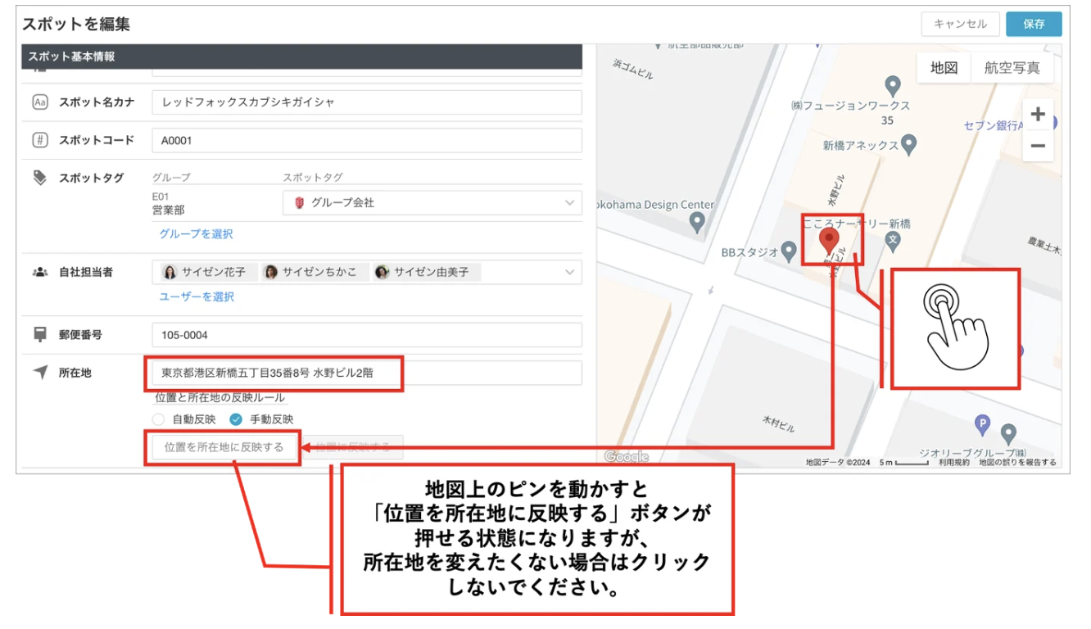Click the スポットコード field with A0001
The height and width of the screenshot is (629, 1091).
(x=367, y=140)
